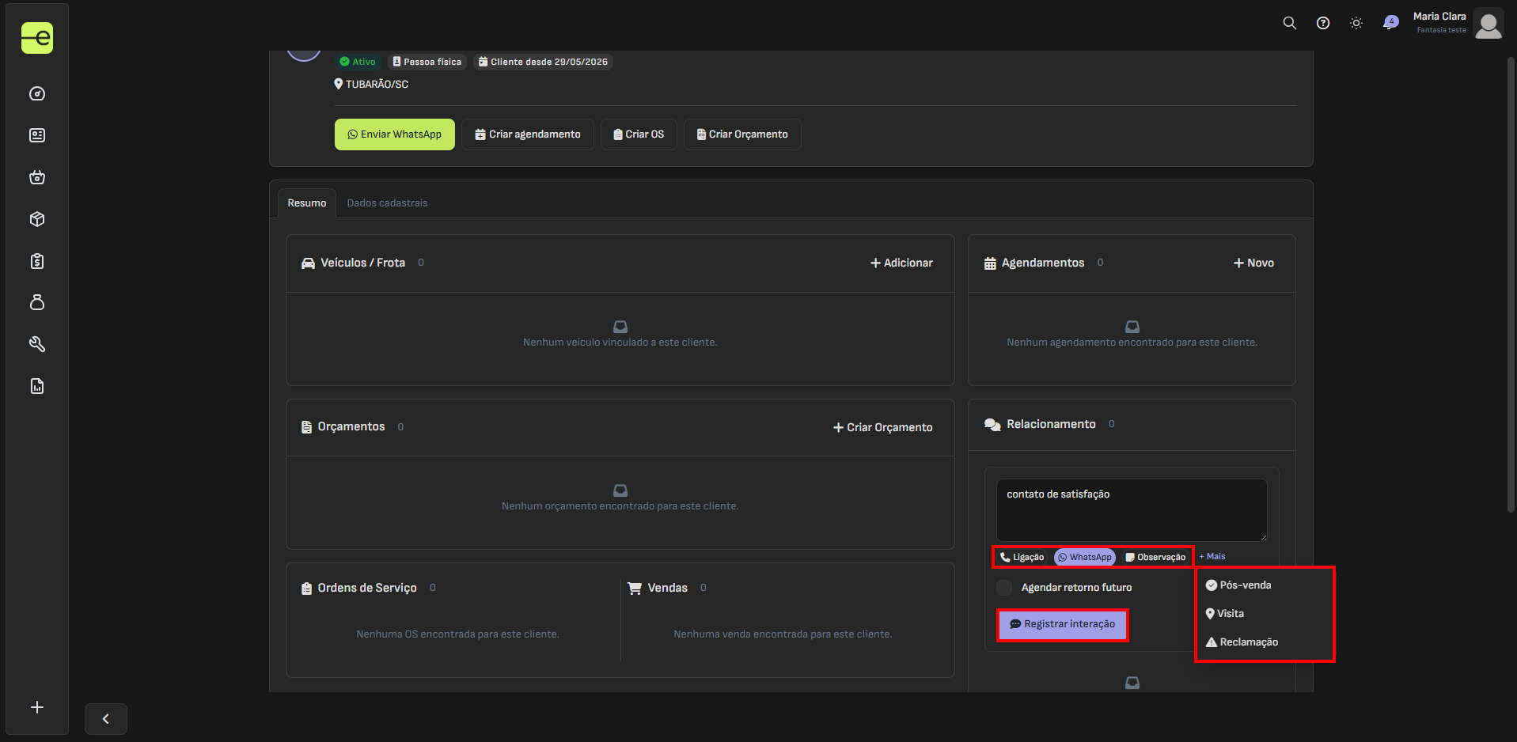Viewport: 1517px width, 742px height.
Task: Click Criar Orçamento button in header actions
Action: [x=742, y=134]
